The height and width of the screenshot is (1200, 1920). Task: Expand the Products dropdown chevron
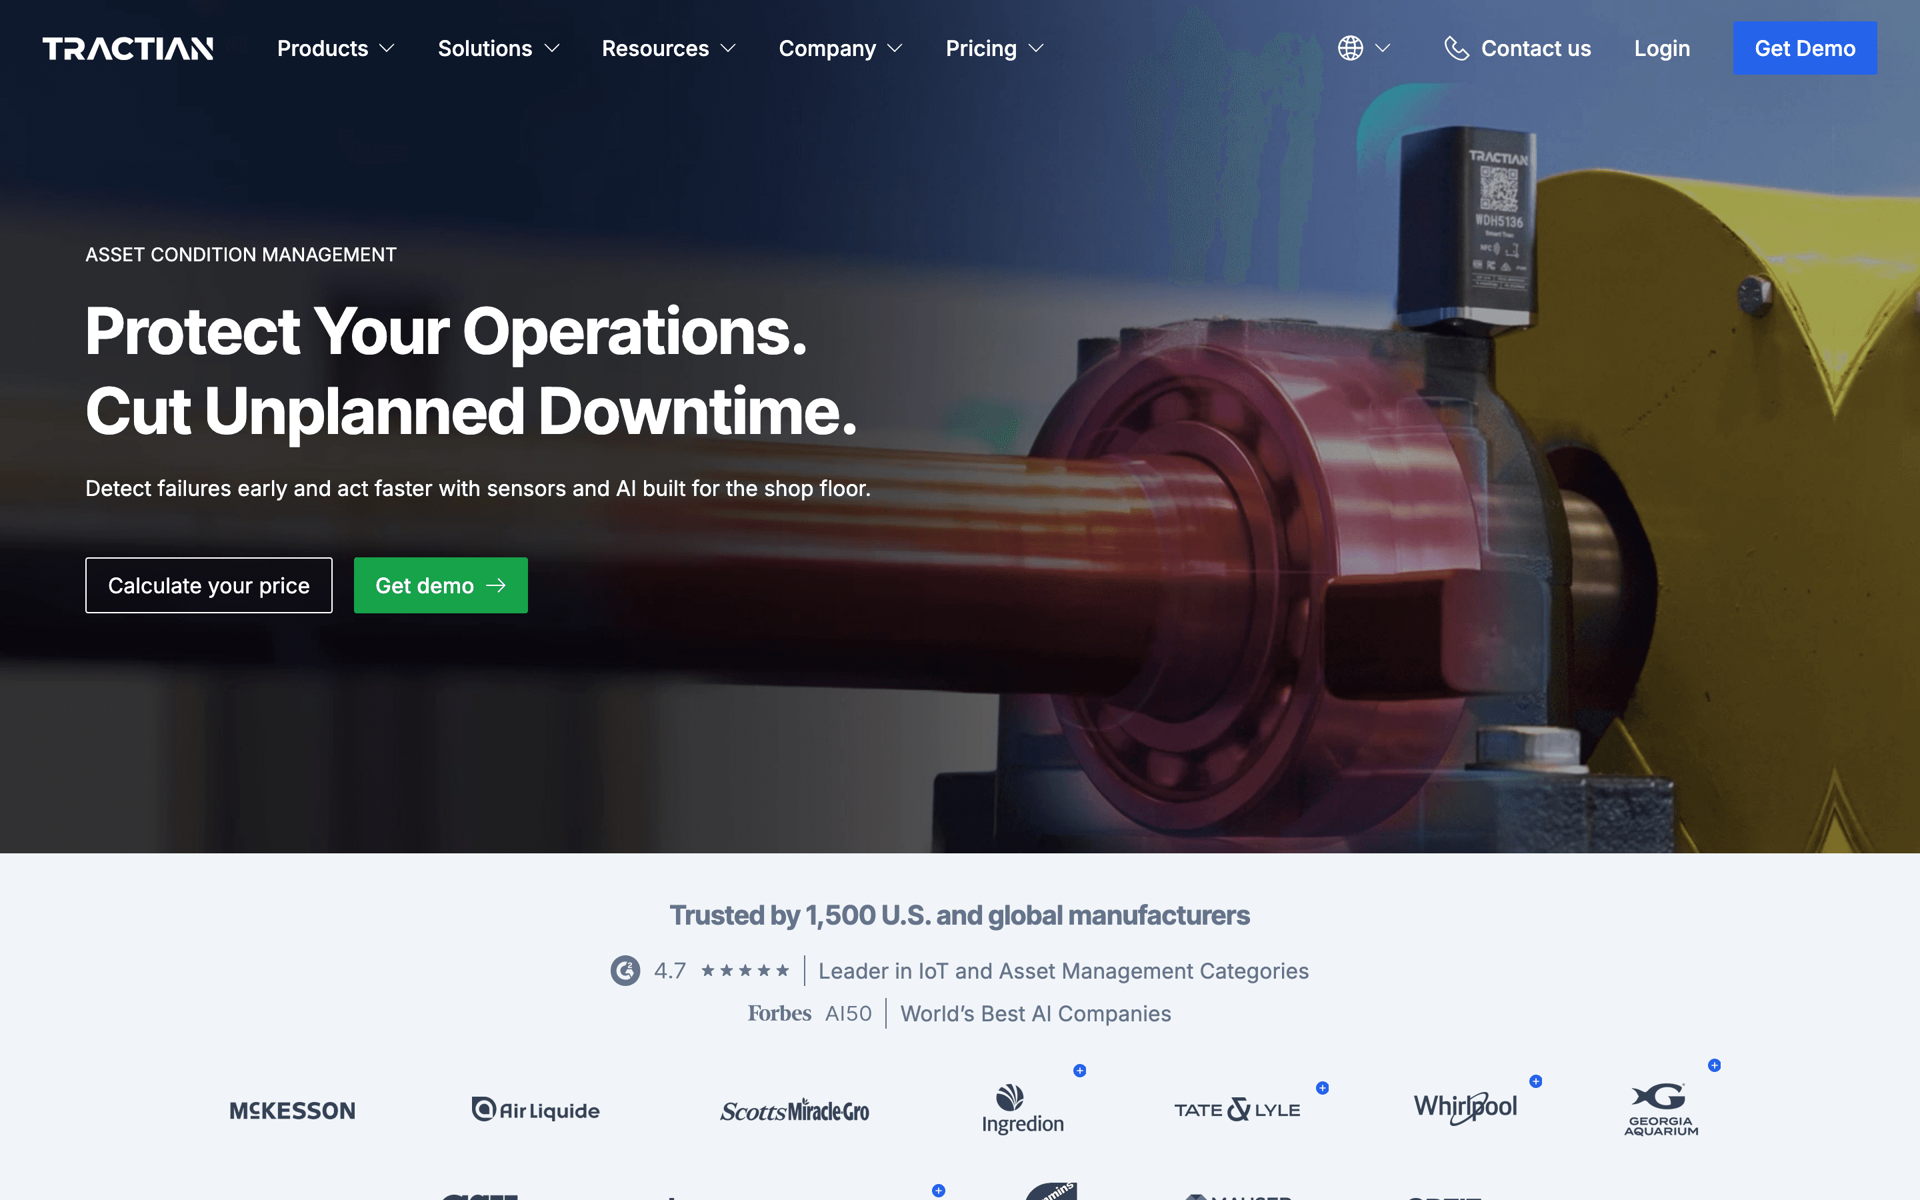[x=387, y=49]
